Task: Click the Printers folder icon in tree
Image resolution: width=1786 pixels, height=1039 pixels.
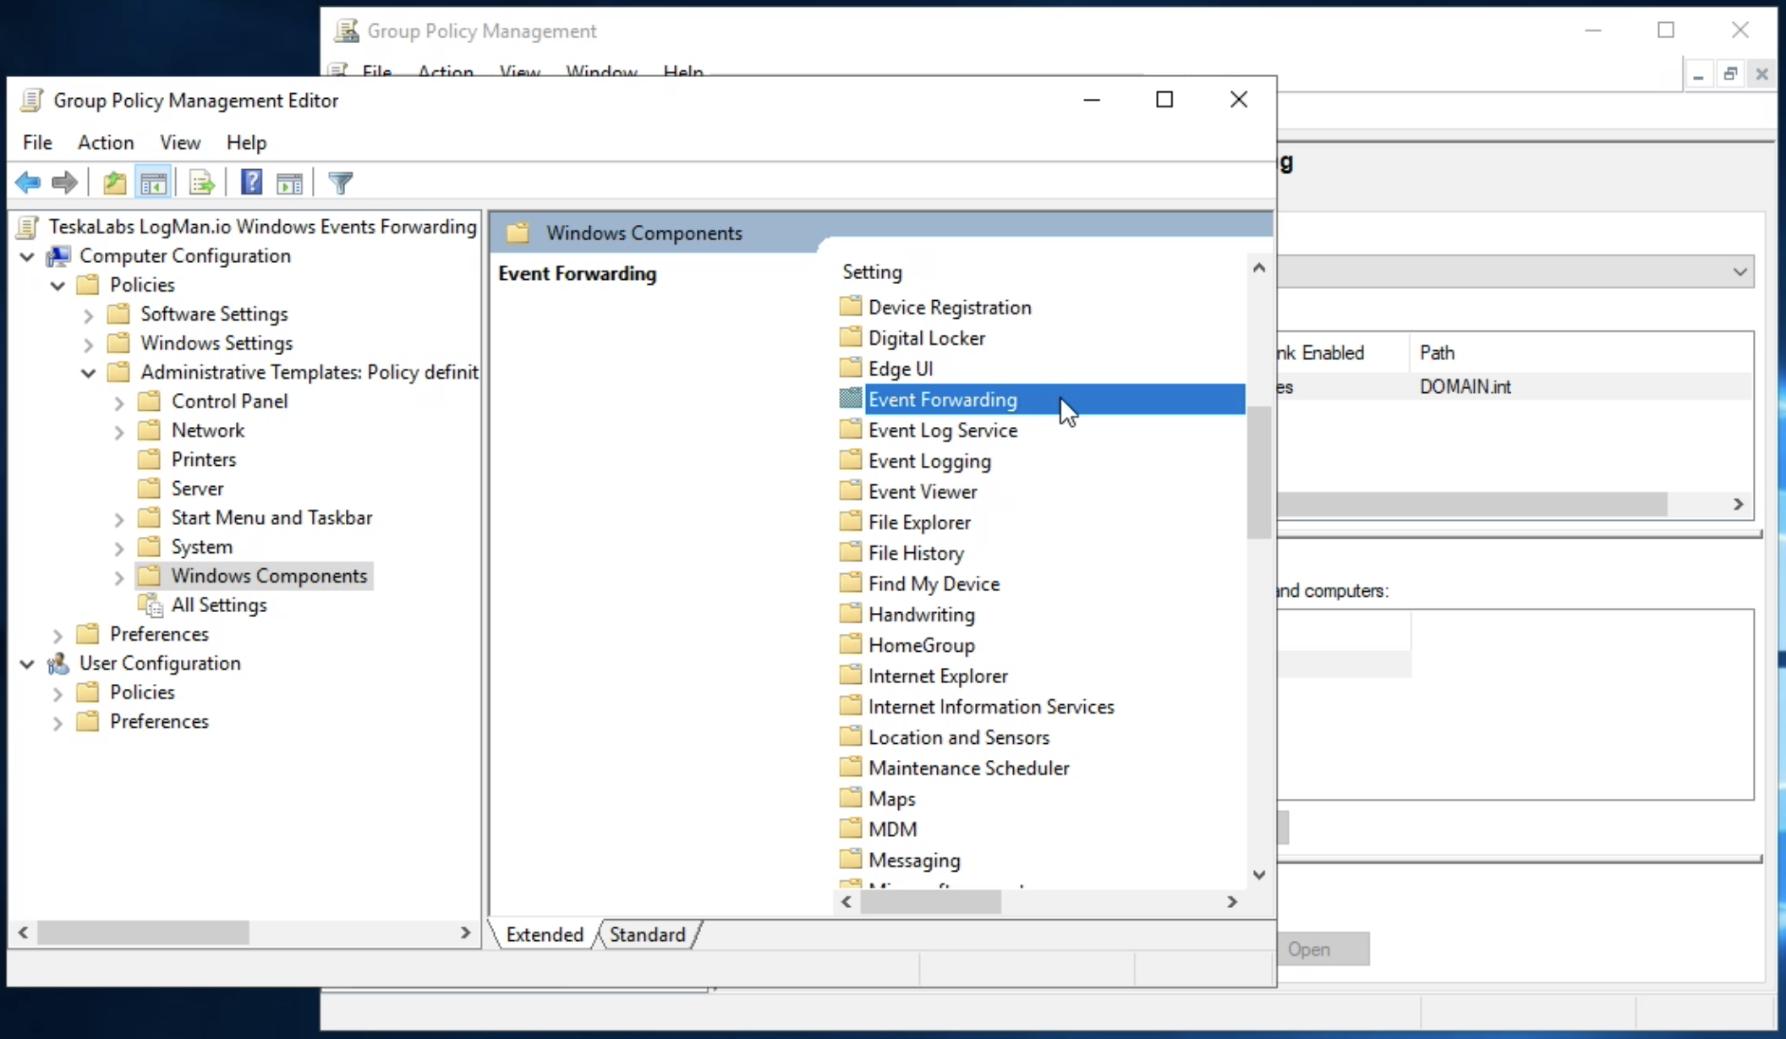Action: [150, 459]
